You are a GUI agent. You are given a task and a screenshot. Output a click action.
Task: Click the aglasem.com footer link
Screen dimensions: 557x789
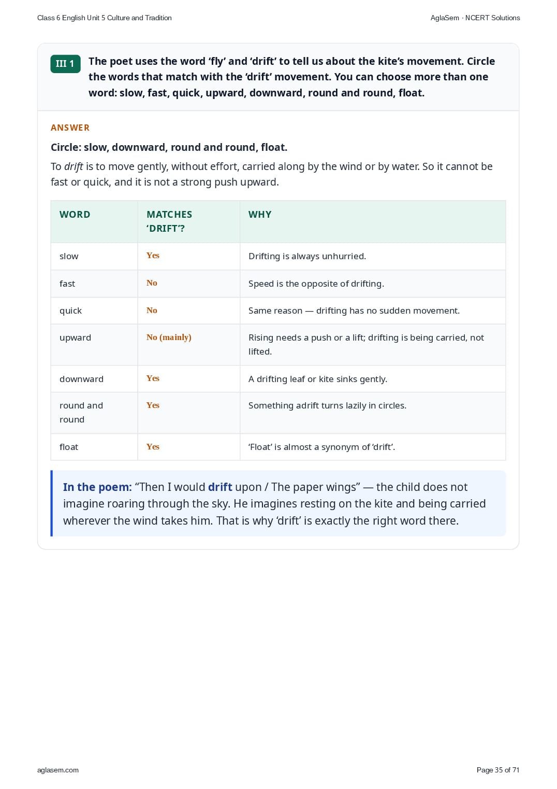point(58,770)
